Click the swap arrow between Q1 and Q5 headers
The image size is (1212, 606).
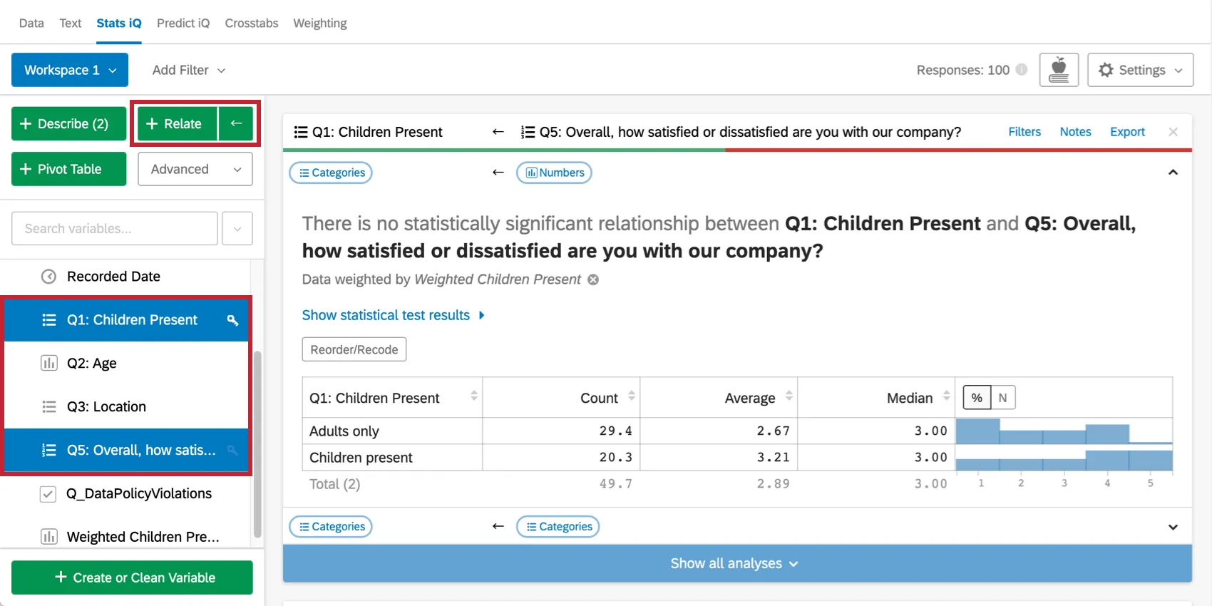(498, 131)
